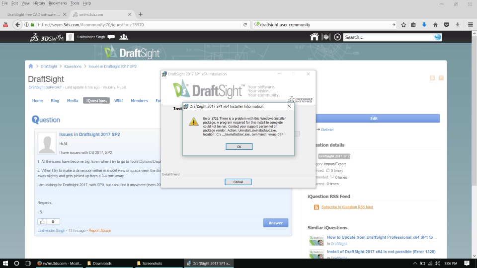Click the 3DSwYm home house icon

tap(314, 37)
